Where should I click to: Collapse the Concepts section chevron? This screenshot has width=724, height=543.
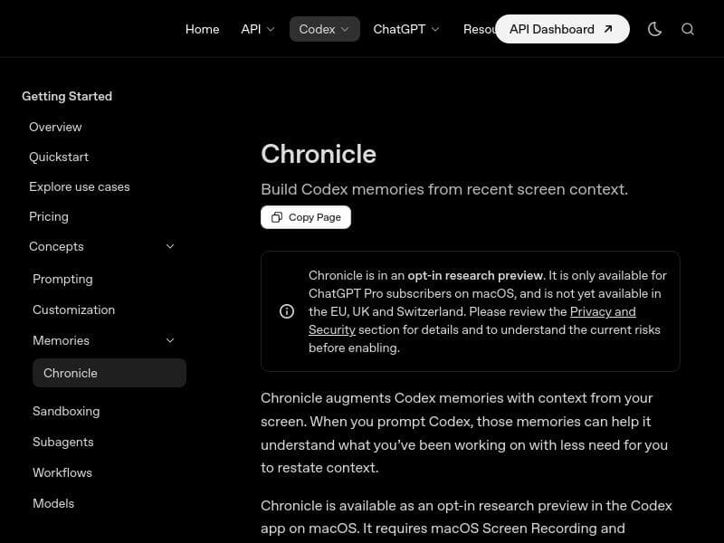point(170,246)
